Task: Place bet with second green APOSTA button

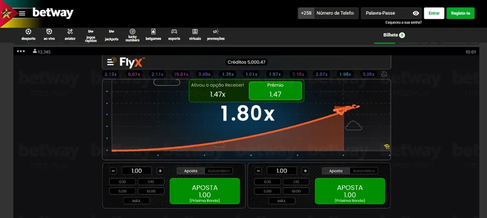Action: pyautogui.click(x=350, y=191)
